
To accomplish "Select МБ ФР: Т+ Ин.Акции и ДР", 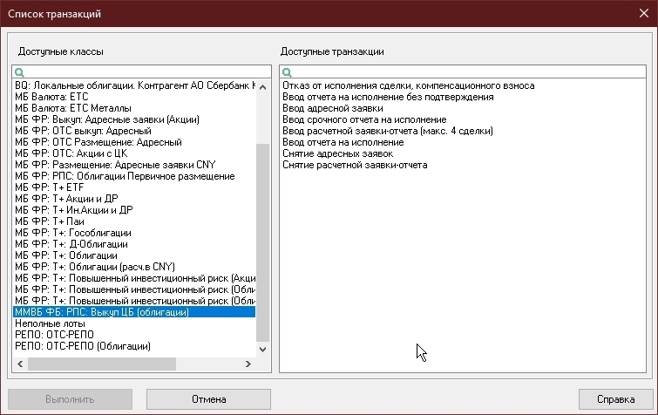I will pyautogui.click(x=134, y=210).
